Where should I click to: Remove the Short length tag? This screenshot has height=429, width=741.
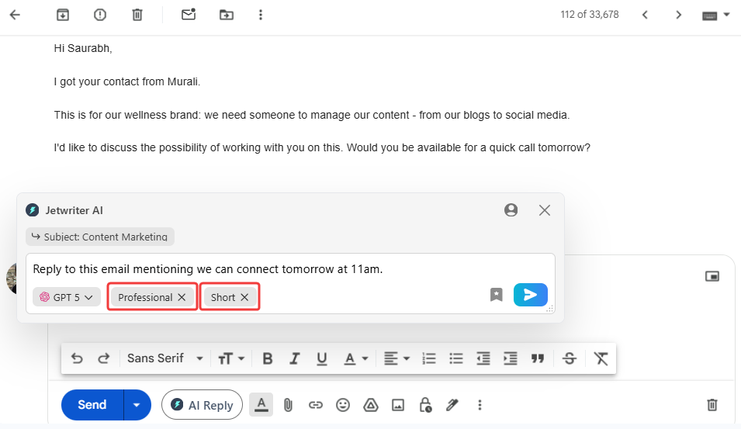244,297
